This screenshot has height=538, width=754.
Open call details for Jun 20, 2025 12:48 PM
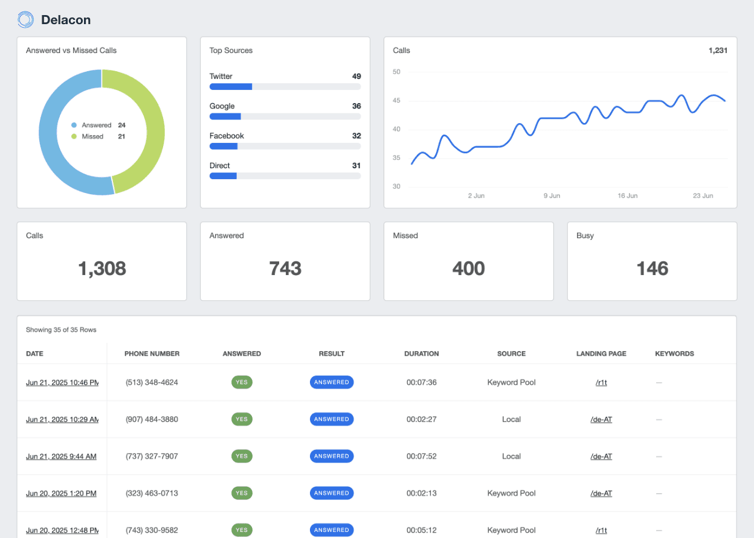(61, 530)
